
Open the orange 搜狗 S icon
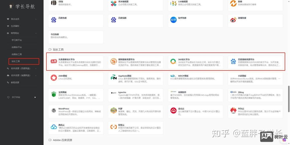click(114, 61)
